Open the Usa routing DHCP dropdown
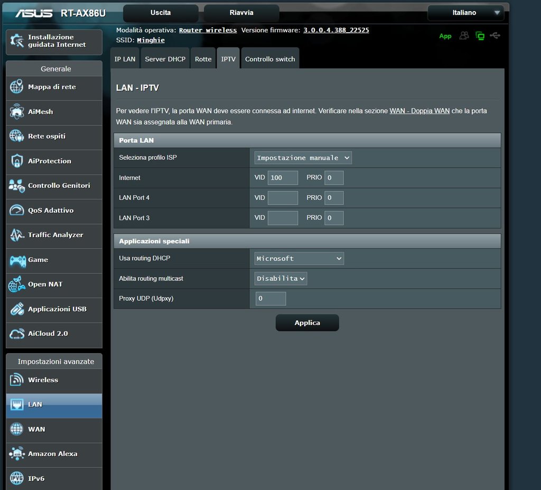This screenshot has height=490, width=541. pos(299,258)
